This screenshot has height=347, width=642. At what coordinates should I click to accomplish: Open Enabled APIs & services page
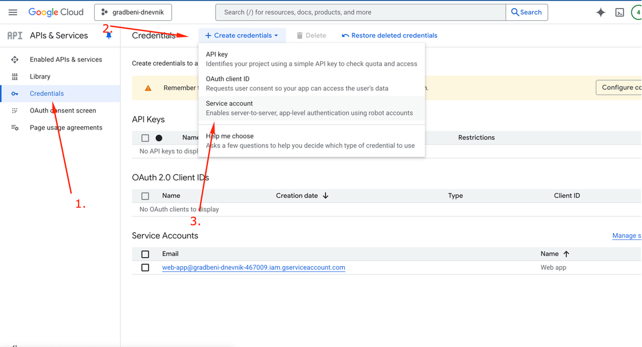coord(66,59)
